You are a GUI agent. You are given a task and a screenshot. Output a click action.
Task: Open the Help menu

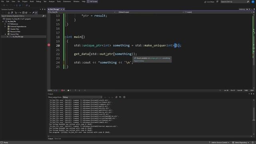point(84,2)
